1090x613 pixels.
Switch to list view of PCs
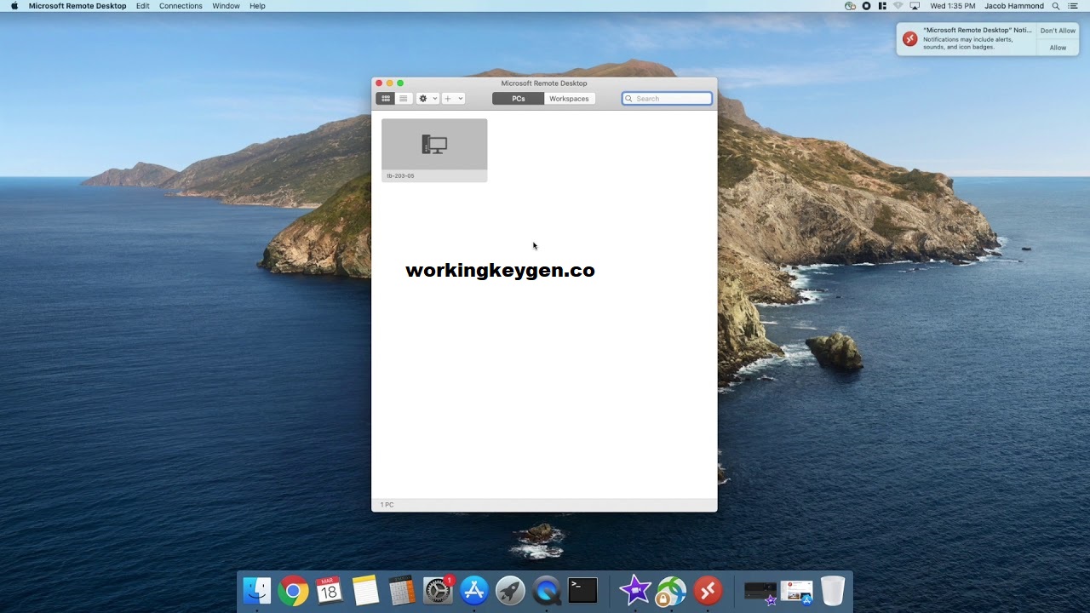click(x=403, y=98)
